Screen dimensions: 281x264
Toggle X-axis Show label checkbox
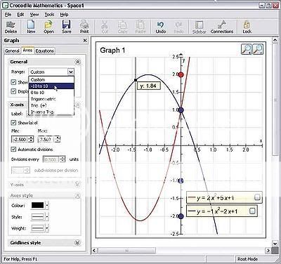click(x=13, y=123)
